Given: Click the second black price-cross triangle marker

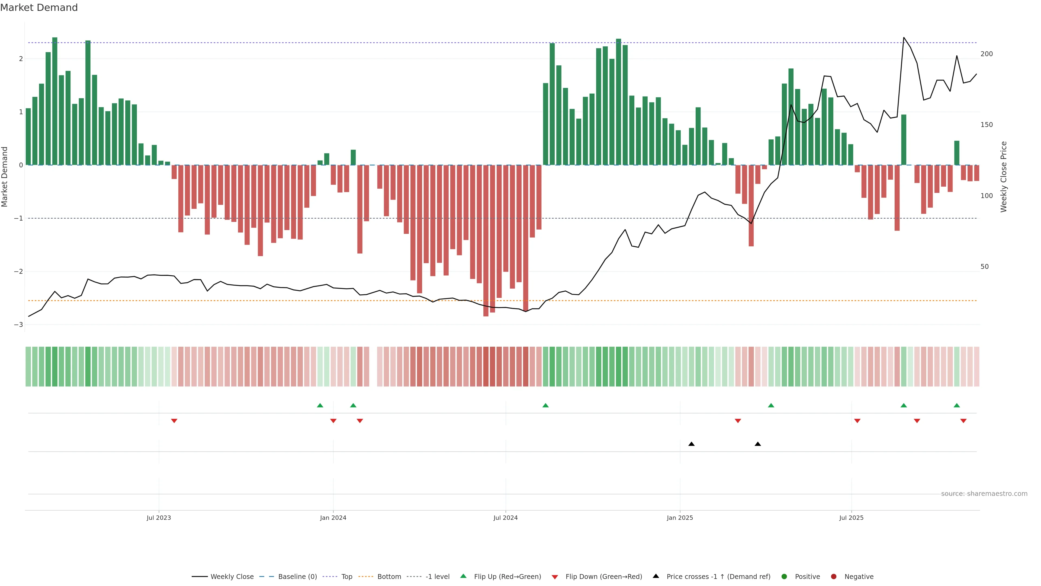Looking at the screenshot, I should [x=758, y=444].
